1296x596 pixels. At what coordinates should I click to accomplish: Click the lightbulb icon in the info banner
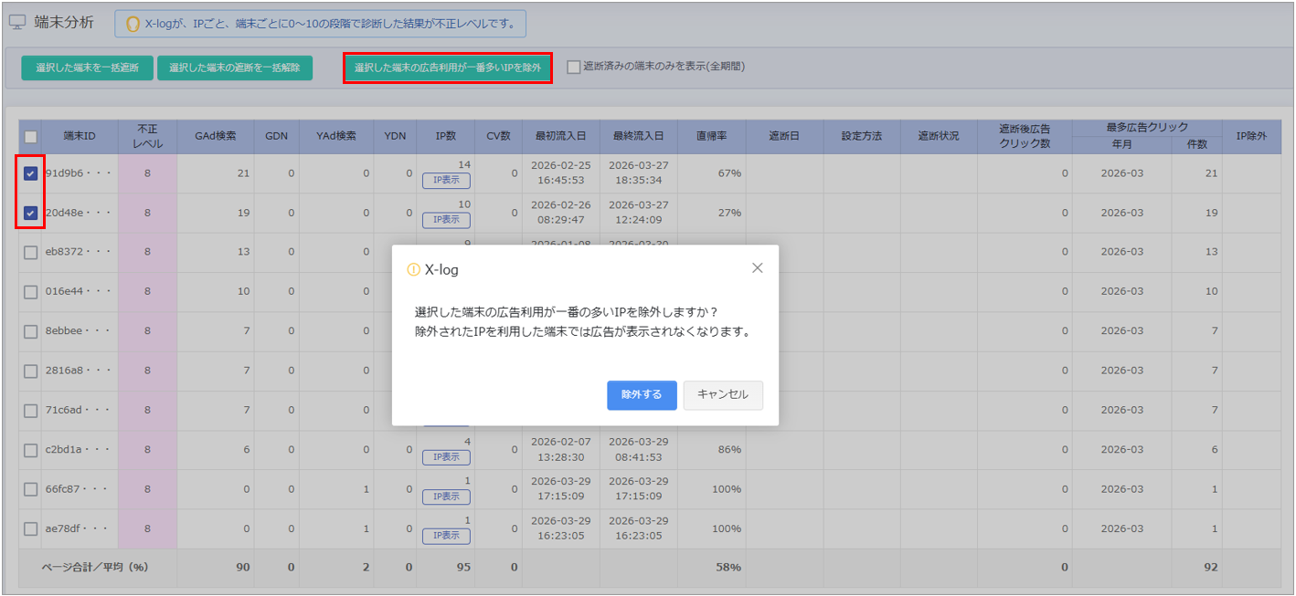click(132, 24)
